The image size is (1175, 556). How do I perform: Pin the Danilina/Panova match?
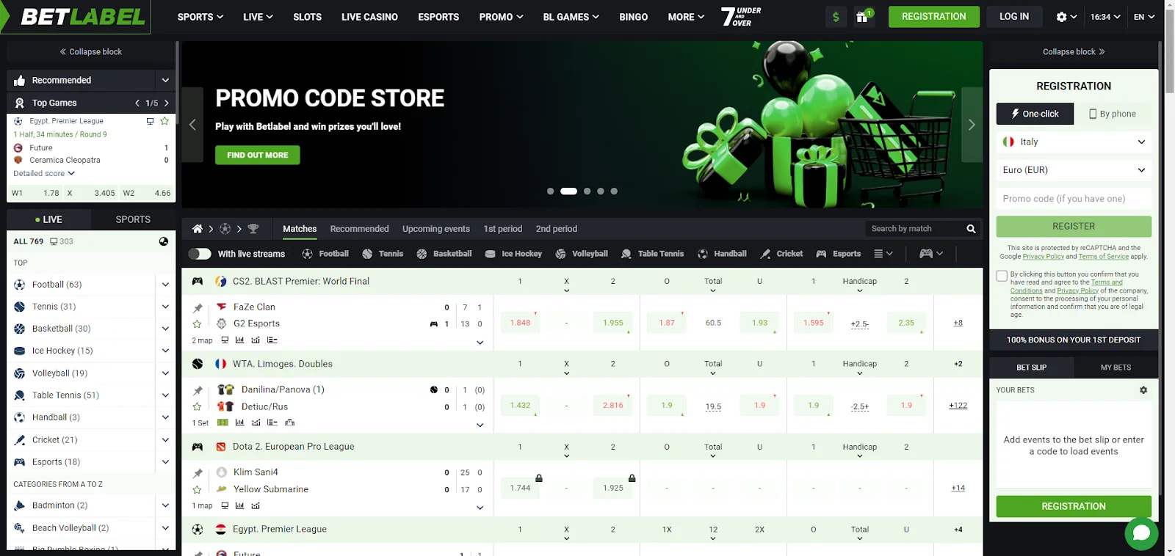198,390
